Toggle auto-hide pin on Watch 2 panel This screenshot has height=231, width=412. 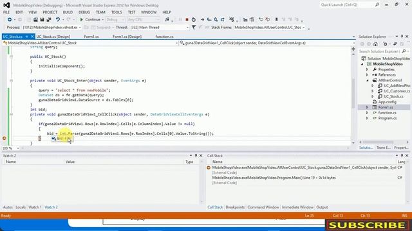[x=196, y=155]
